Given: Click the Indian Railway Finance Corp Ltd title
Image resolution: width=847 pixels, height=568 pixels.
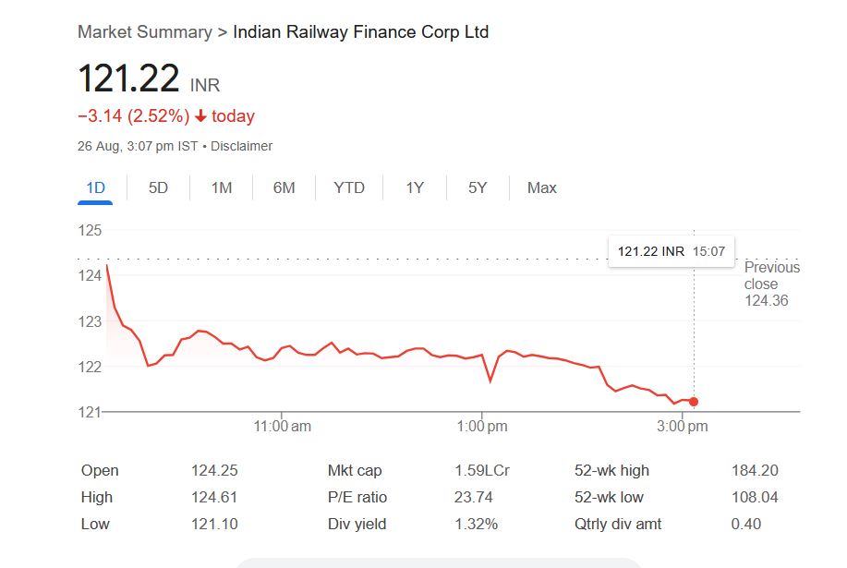Looking at the screenshot, I should point(360,32).
